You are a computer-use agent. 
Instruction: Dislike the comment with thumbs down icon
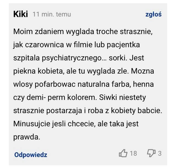click(x=151, y=153)
